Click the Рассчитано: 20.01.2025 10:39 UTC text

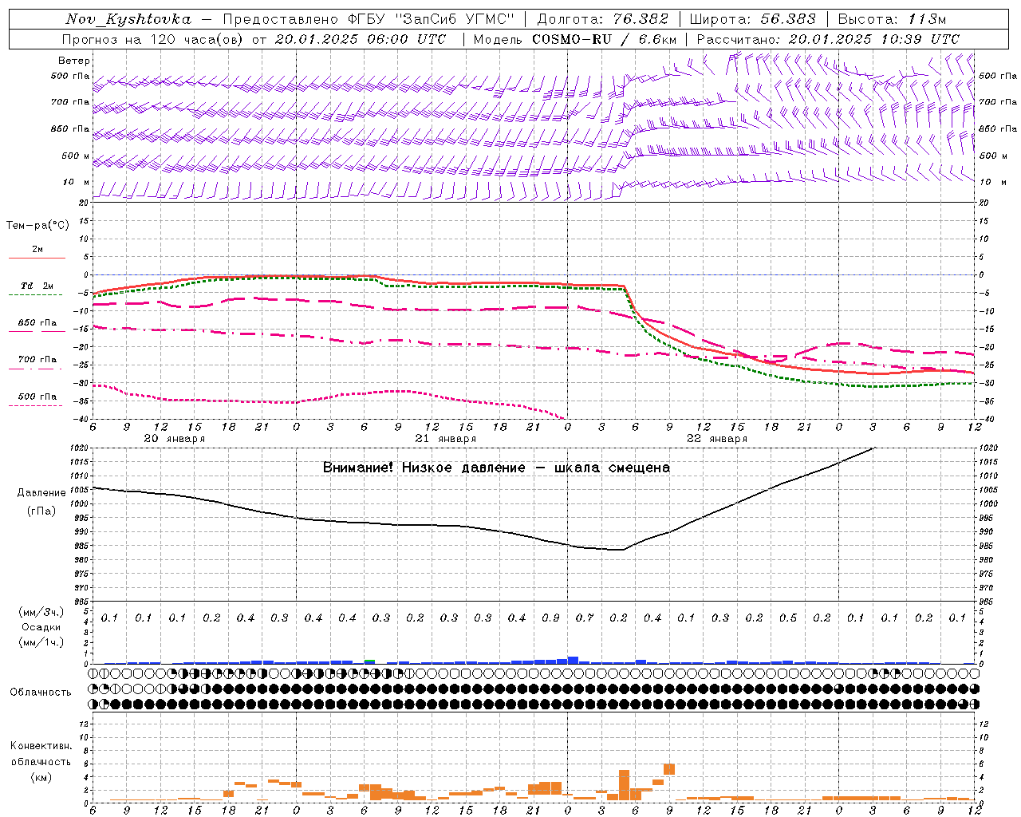828,39
